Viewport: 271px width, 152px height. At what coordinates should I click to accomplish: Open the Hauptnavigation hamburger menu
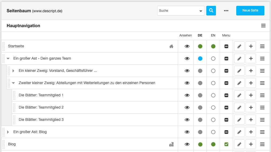click(x=263, y=26)
